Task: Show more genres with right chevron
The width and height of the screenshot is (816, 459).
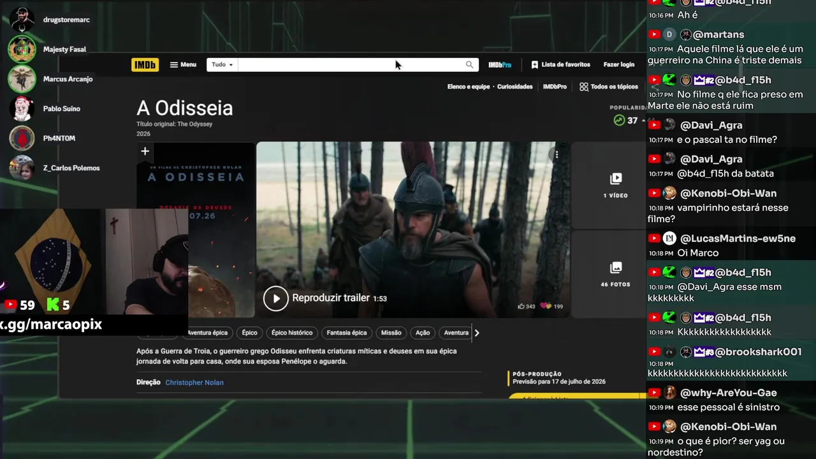Action: [x=476, y=333]
